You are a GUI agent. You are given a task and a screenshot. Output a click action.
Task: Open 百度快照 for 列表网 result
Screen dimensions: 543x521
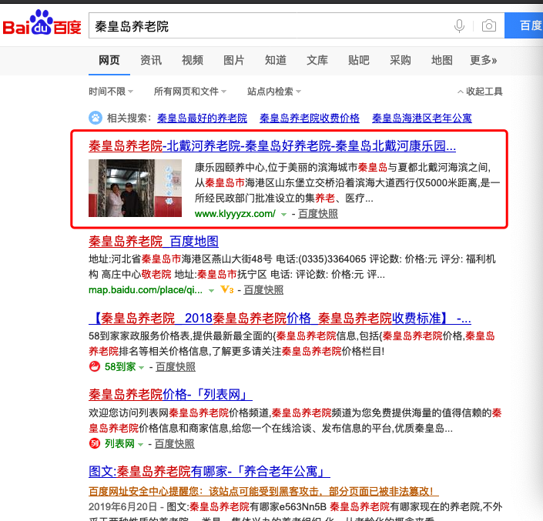click(175, 443)
